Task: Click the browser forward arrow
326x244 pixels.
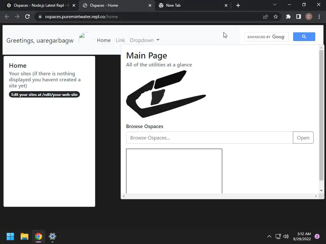Action: 17,17
